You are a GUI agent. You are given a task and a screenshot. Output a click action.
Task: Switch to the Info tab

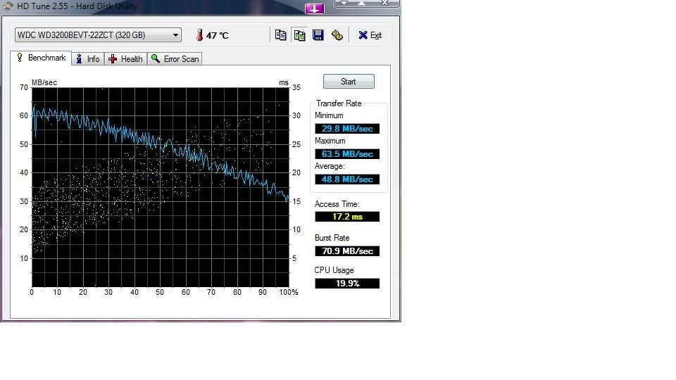pos(88,59)
